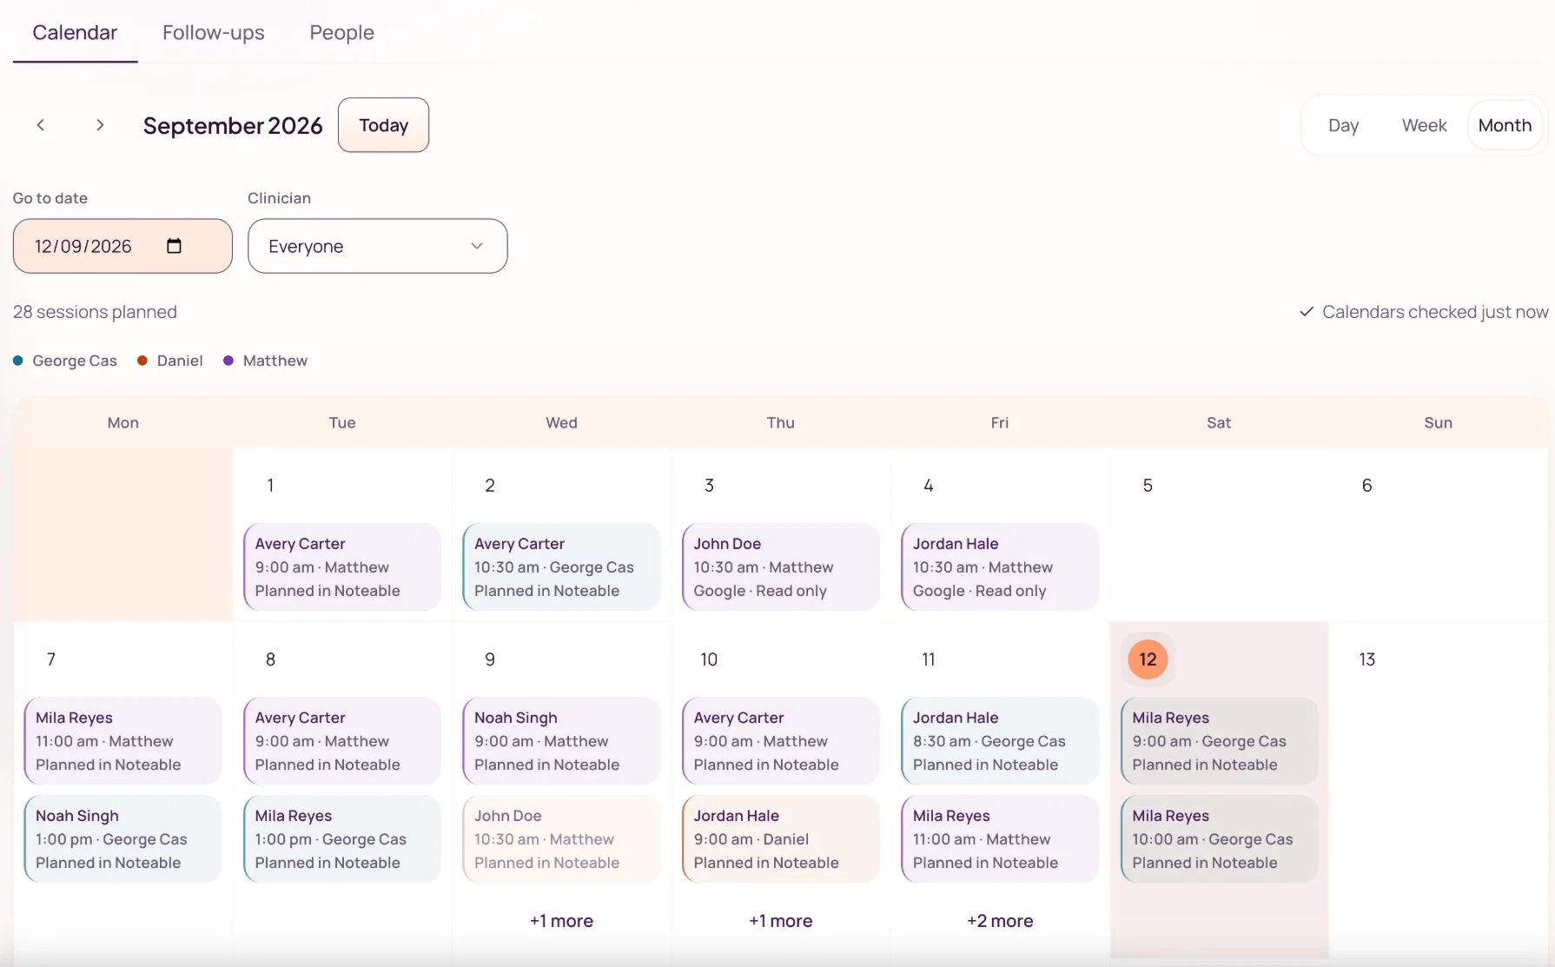Open Noah Singh 1:00 pm session

[x=122, y=839]
